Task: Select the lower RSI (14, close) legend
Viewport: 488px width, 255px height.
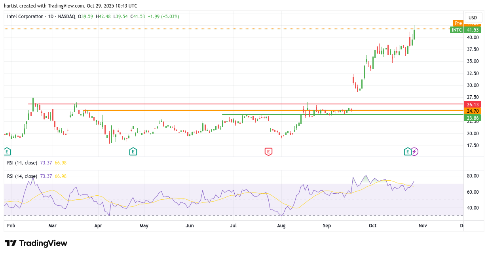Action: click(22, 176)
